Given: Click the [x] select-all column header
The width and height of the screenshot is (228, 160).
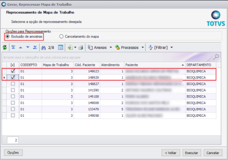Looking at the screenshot, I should [13, 65].
